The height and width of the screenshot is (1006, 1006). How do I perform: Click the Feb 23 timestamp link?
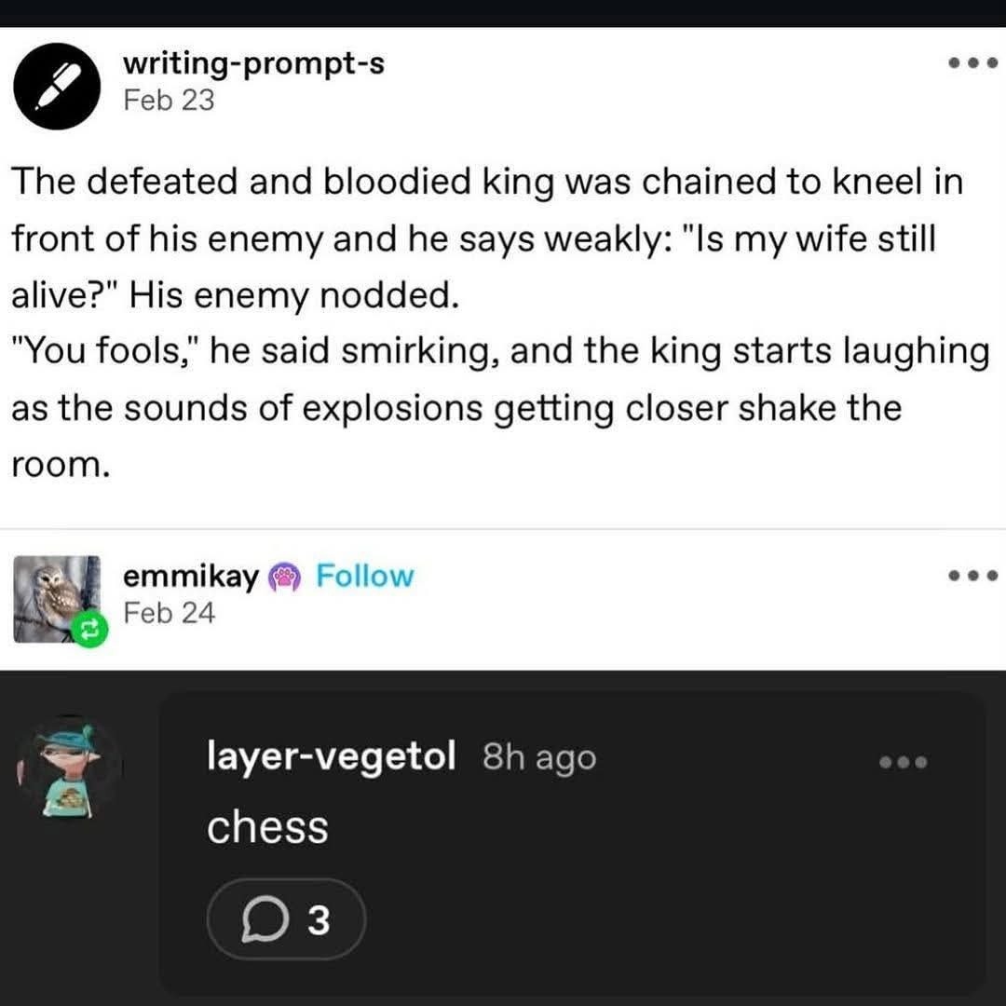pyautogui.click(x=168, y=100)
